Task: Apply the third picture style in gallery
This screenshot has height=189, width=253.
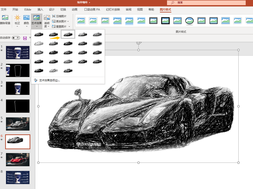Action: point(105,21)
